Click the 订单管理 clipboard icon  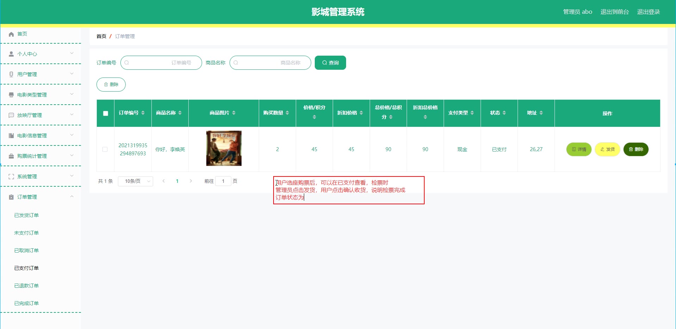[x=11, y=197]
